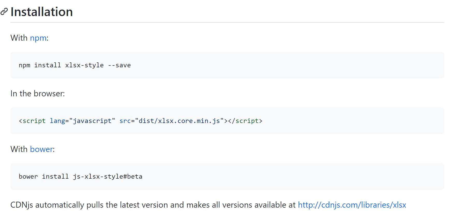Click 'js-xlsx-style#beta' in the bower command
This screenshot has height=211, width=451.
click(107, 177)
